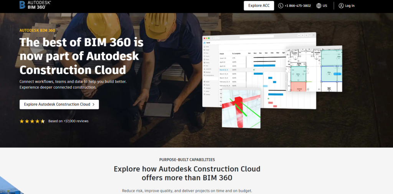Click the fifth yellow rating star
Image resolution: width=393 pixels, height=194 pixels.
[x=43, y=121]
